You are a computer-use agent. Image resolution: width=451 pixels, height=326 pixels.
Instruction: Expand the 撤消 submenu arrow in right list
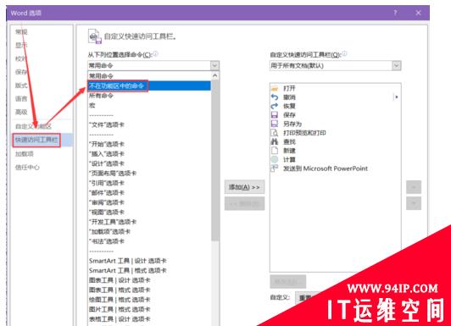tap(397, 97)
